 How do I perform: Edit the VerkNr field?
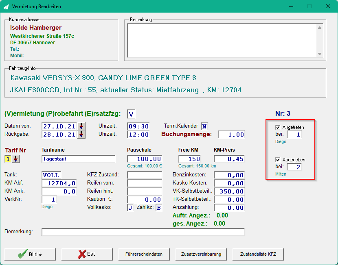49,200
